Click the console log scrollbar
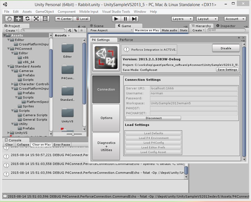251x202 pixels. pos(186,170)
